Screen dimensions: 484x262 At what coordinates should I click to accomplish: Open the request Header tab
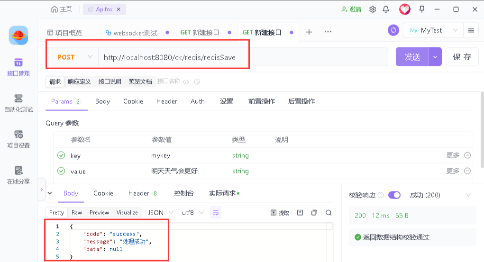(167, 101)
